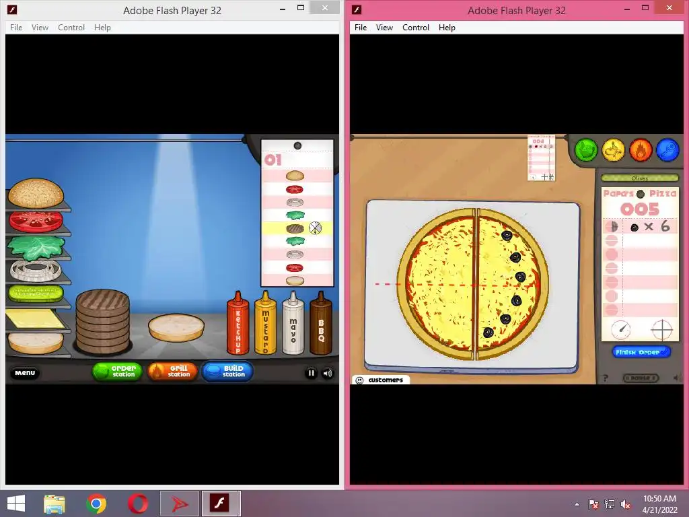Screen dimensions: 689x517
Task: Mute the burger game sound
Action: 328,373
